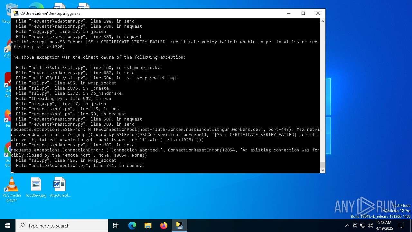
Task: Launch Firefox from the taskbar
Action: tap(164, 226)
